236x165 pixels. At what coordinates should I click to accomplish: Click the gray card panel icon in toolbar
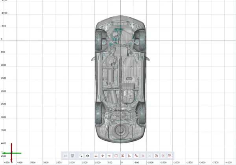(x=65, y=156)
